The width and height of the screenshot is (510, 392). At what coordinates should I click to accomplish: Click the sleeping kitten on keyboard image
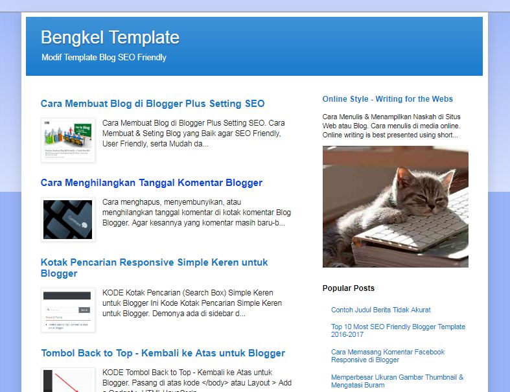coord(395,207)
